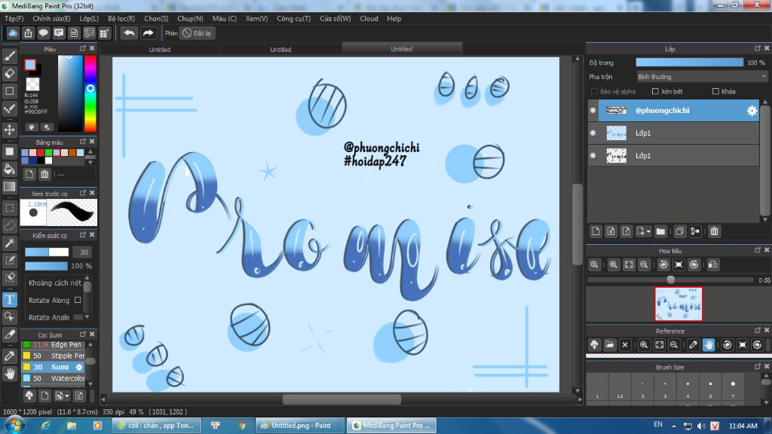
Task: Select the Gradient tool
Action: [x=9, y=187]
